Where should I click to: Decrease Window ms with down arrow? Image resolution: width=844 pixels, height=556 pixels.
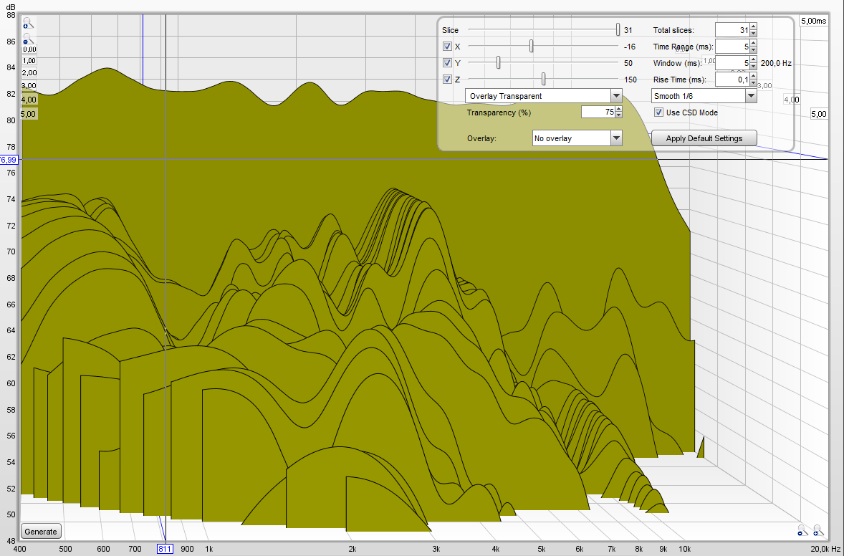coord(753,66)
